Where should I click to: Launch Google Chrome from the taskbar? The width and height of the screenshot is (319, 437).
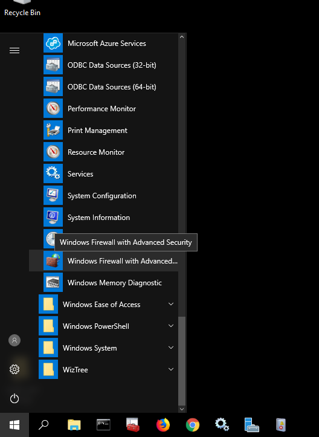pos(193,425)
